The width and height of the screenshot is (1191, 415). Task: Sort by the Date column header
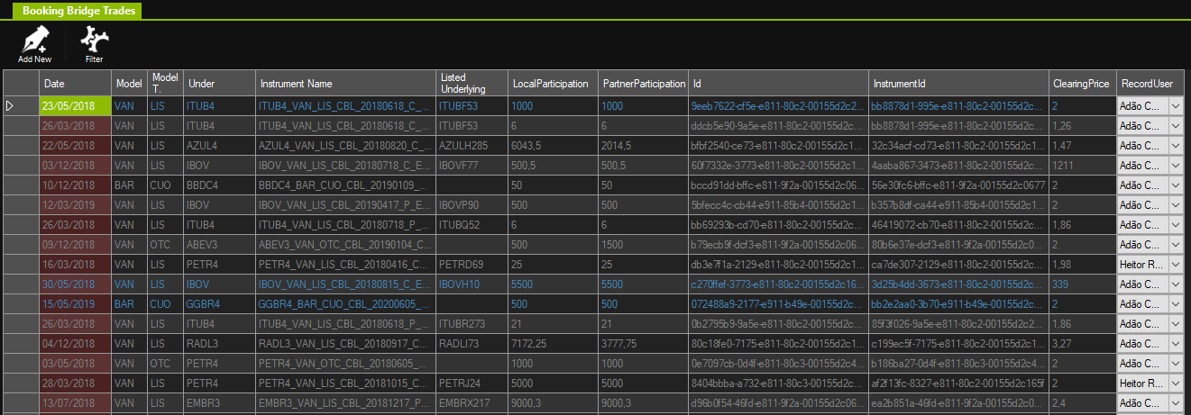click(76, 84)
